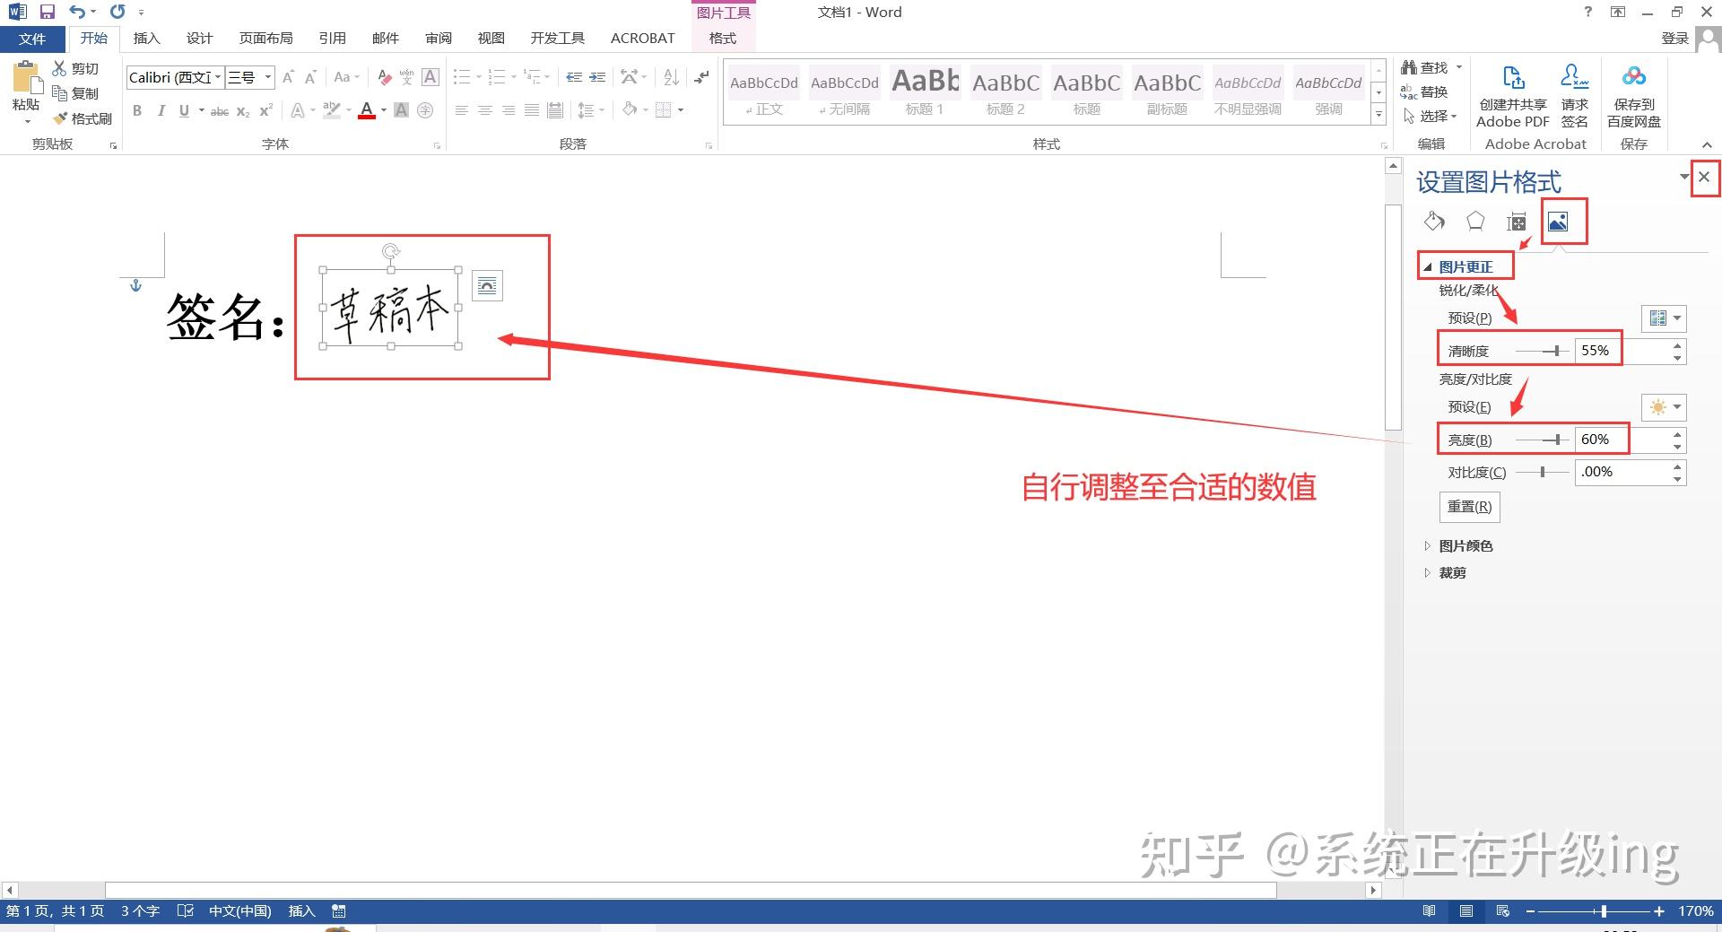
Task: Switch to the 审阅 tab
Action: tap(439, 39)
